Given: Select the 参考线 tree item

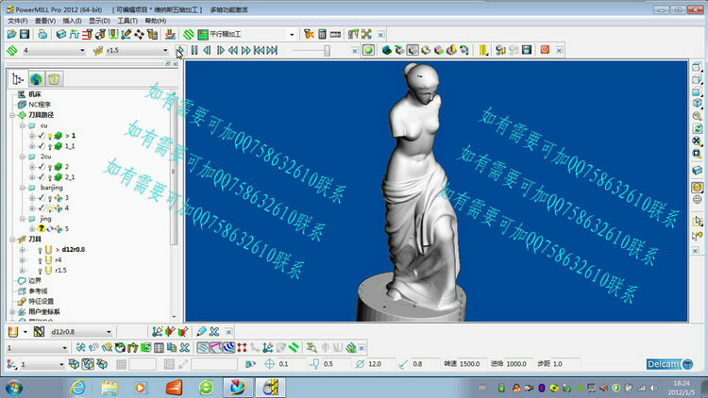Looking at the screenshot, I should (x=38, y=291).
